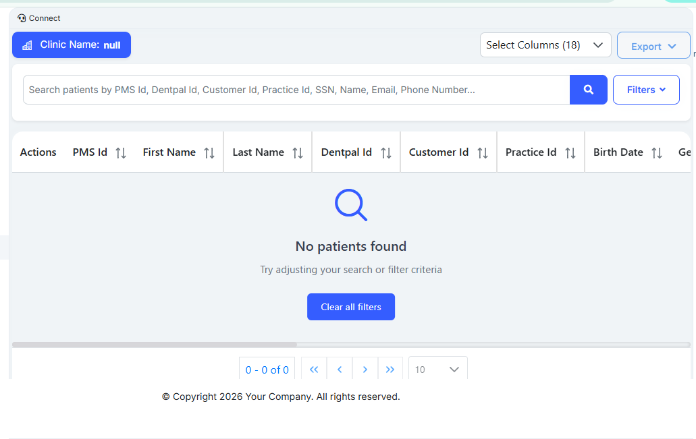Click Customer Id sort arrows icon

click(x=483, y=153)
